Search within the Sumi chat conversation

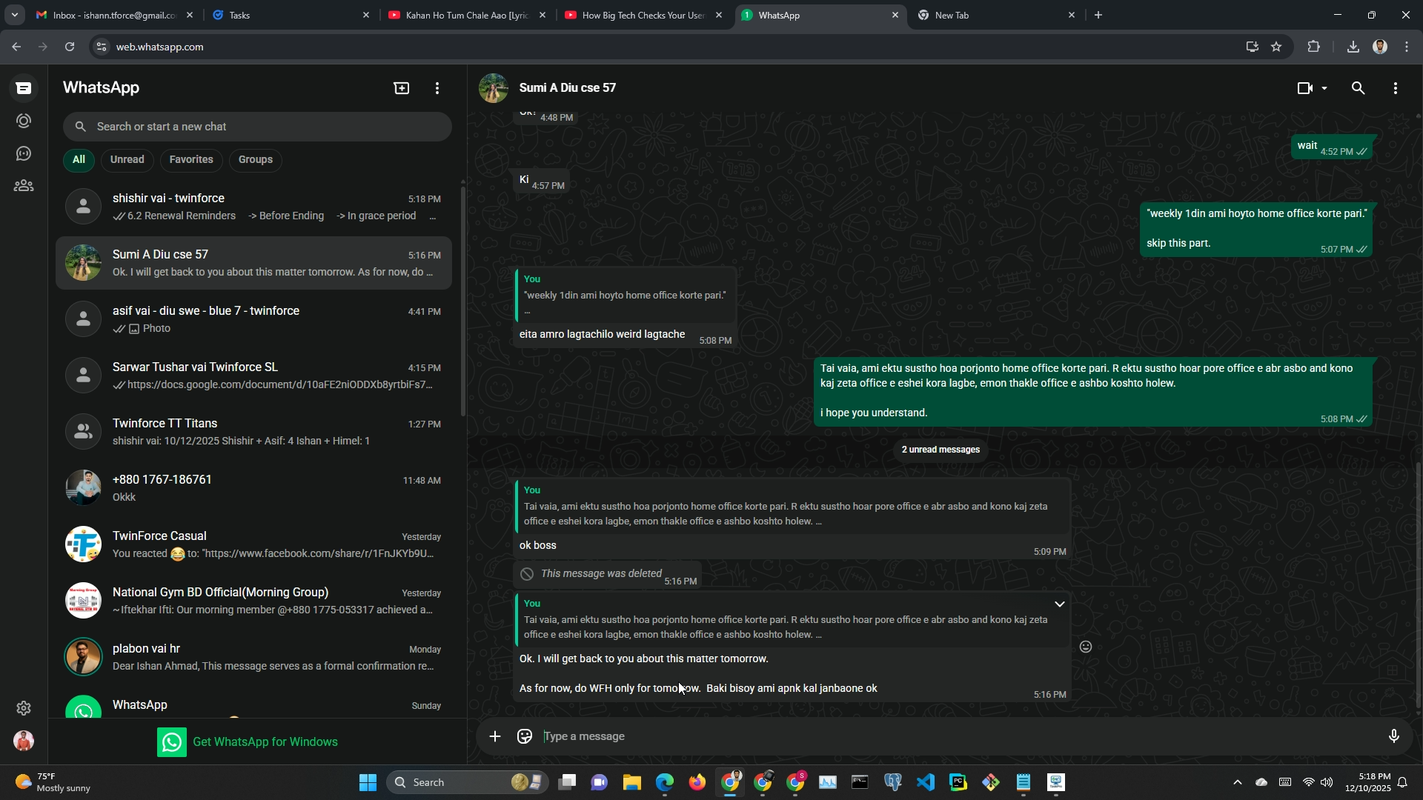click(x=1358, y=88)
